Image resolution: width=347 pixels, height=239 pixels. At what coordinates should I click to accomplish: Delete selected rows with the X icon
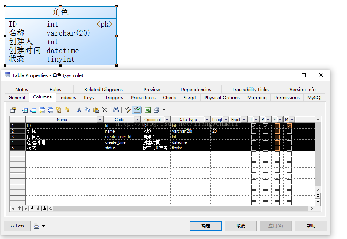click(x=105, y=110)
